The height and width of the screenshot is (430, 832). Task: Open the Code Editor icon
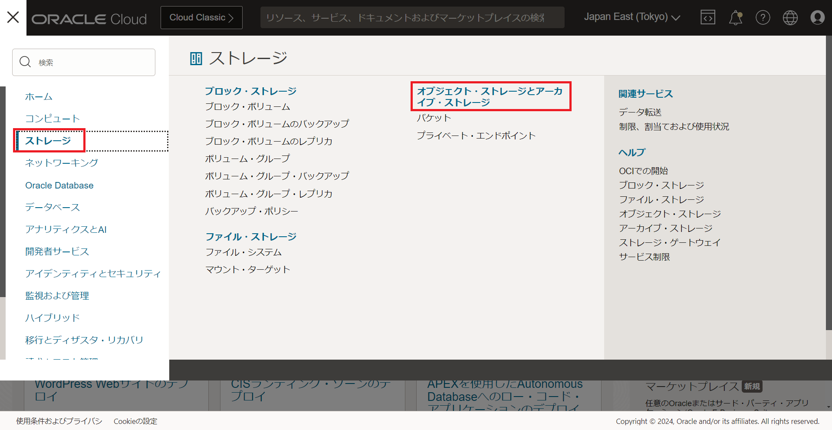[707, 17]
